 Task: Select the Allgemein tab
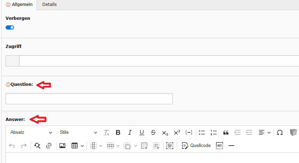tap(19, 5)
